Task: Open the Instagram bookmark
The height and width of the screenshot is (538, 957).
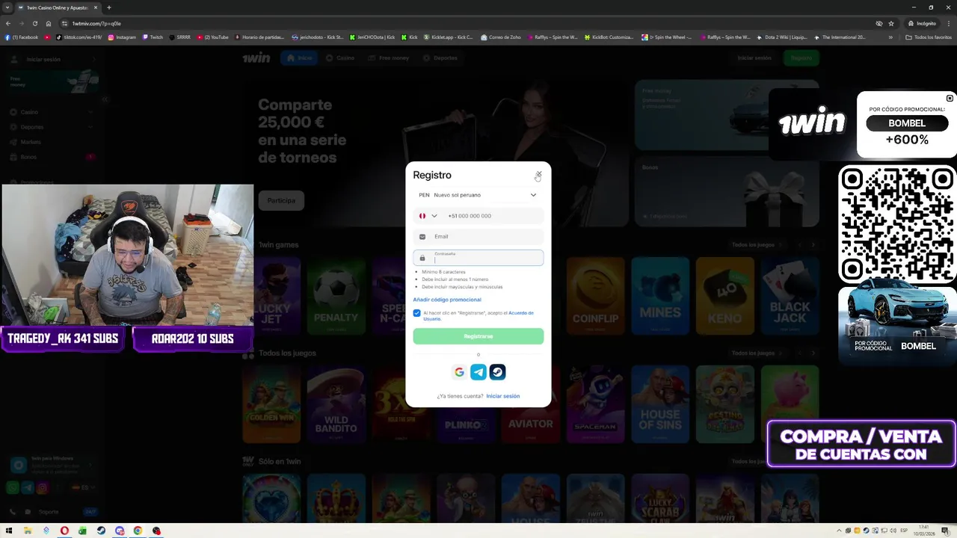Action: tap(122, 37)
